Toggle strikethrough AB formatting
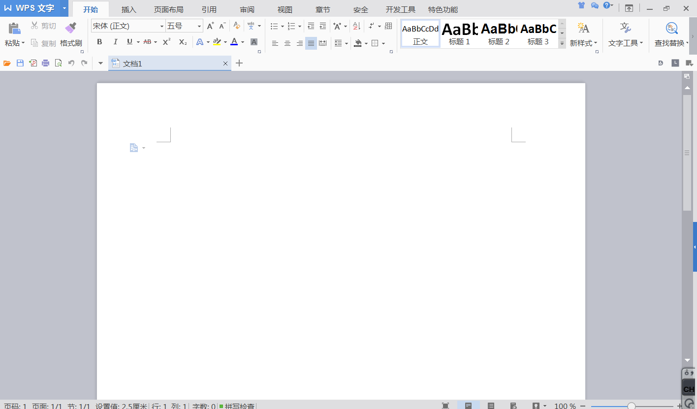Screen dimensions: 697x409 [x=147, y=42]
